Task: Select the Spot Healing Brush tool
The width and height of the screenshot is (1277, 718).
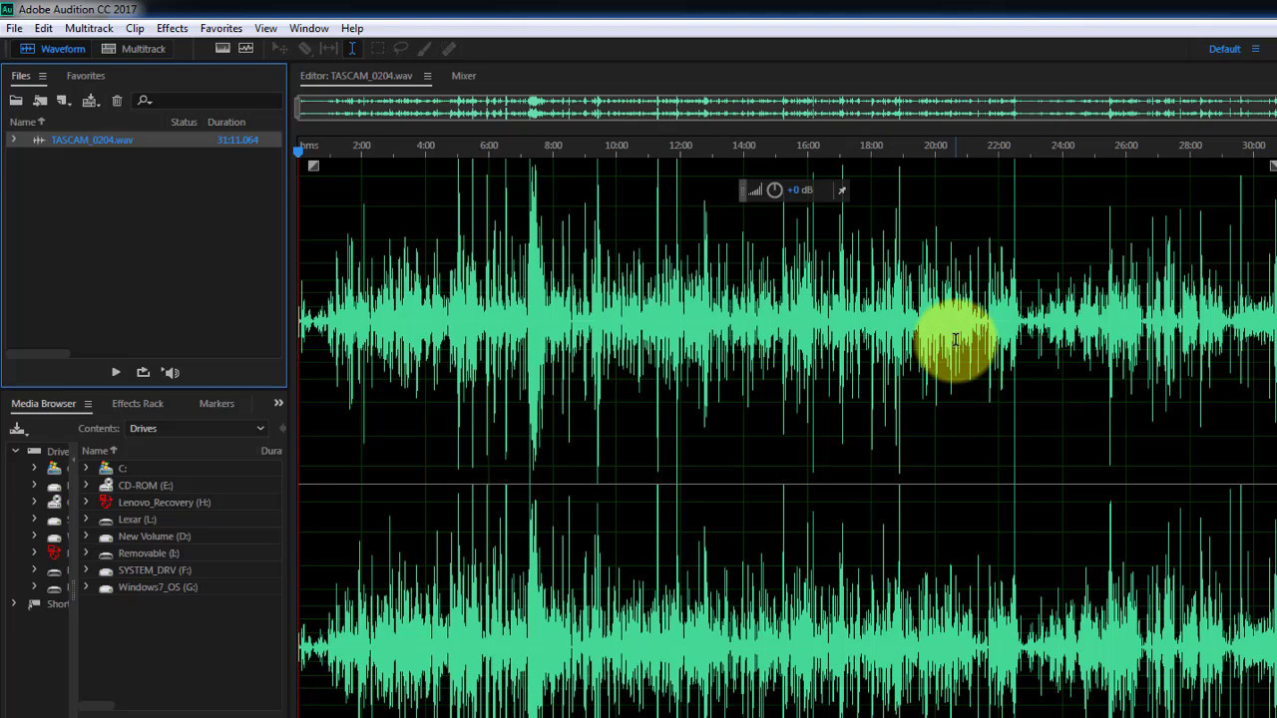Action: (x=449, y=49)
